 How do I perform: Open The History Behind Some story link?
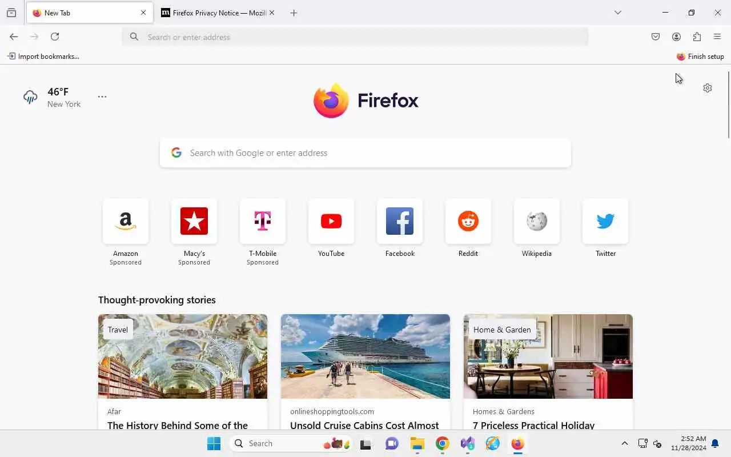point(178,425)
